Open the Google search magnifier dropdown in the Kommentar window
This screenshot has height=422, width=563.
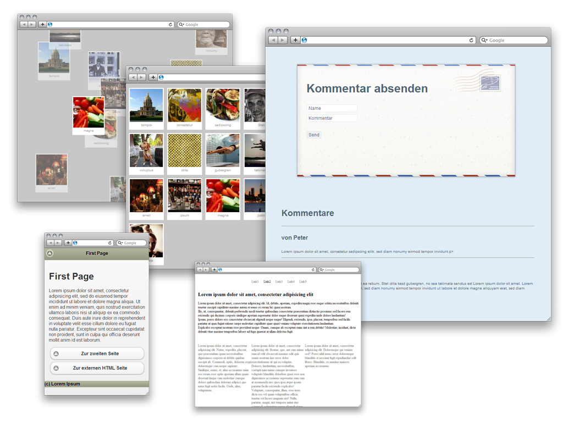(484, 40)
